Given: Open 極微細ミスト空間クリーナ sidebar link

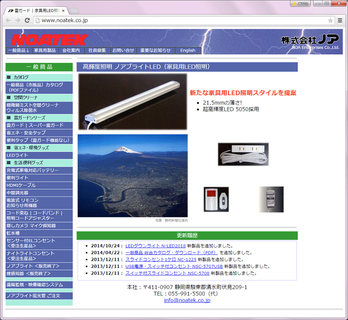Looking at the screenshot, I should 39,107.
